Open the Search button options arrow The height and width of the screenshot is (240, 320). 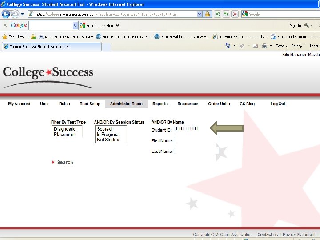(x=100, y=25)
